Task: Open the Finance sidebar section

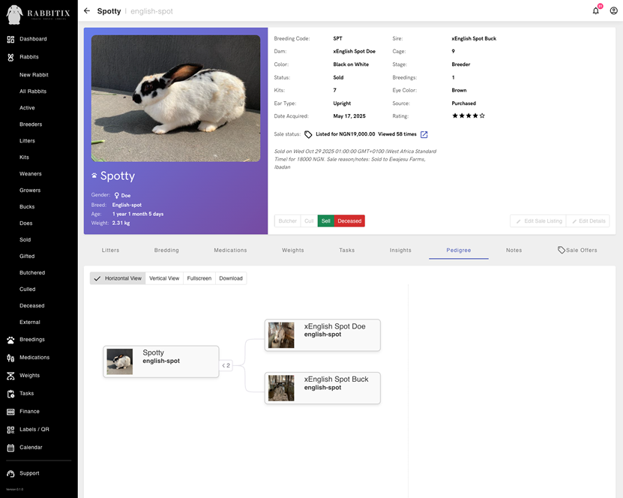Action: [x=28, y=411]
